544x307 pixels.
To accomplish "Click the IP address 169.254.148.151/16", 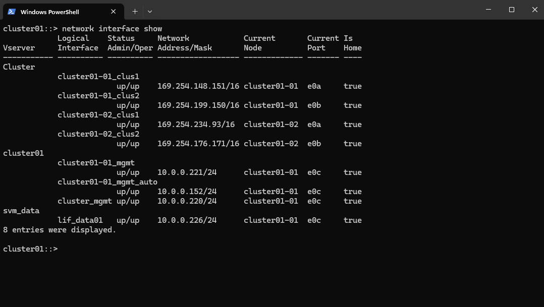I will (x=198, y=86).
